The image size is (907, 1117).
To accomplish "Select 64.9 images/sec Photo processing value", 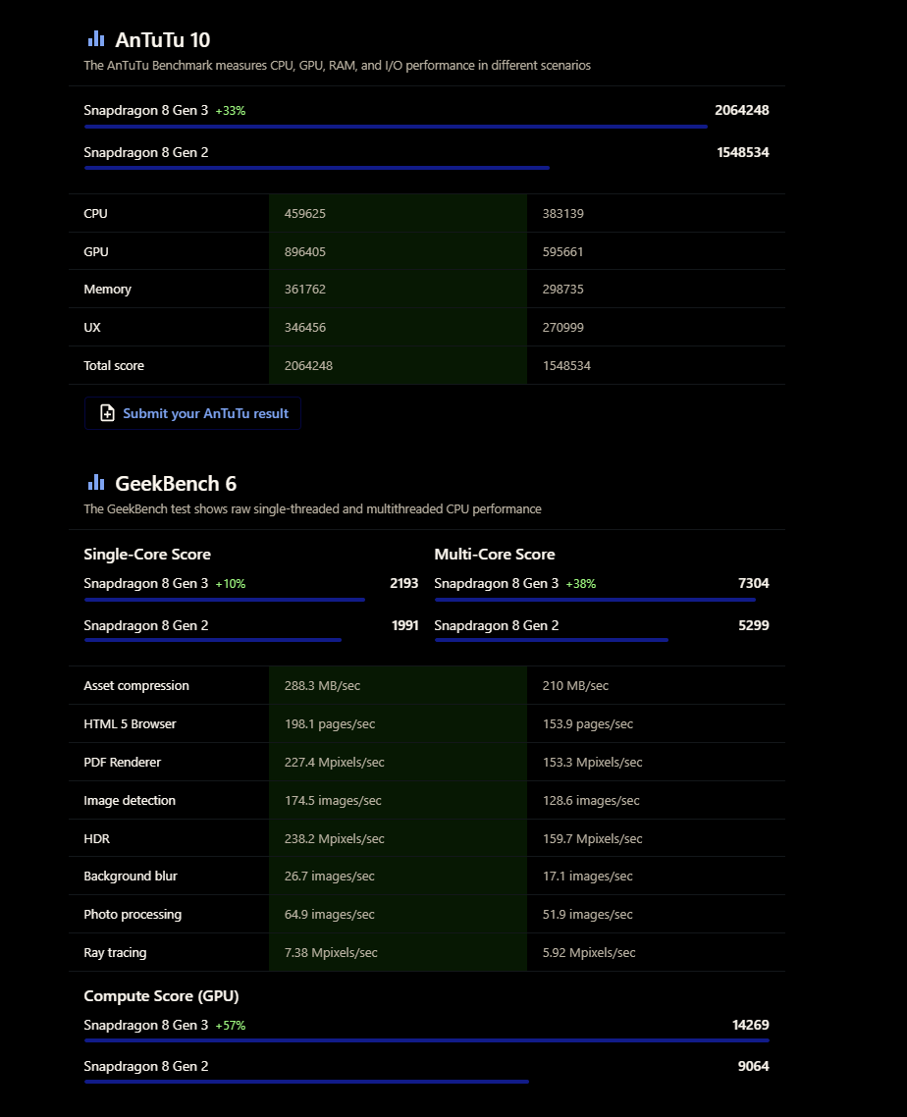I will click(329, 914).
